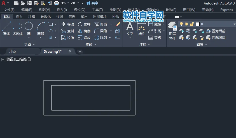Viewport: 236px width, 138px height.
Task: Open the File (文件) menu
Action: point(9,10)
